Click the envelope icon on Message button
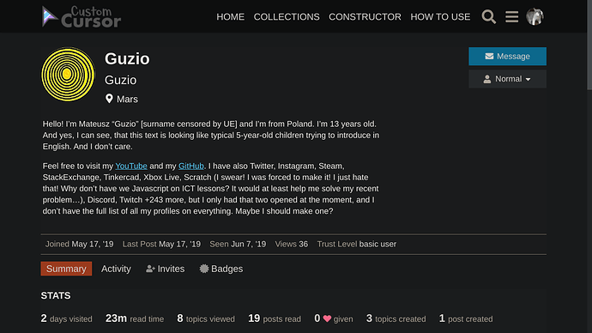The height and width of the screenshot is (333, 592). [489, 57]
